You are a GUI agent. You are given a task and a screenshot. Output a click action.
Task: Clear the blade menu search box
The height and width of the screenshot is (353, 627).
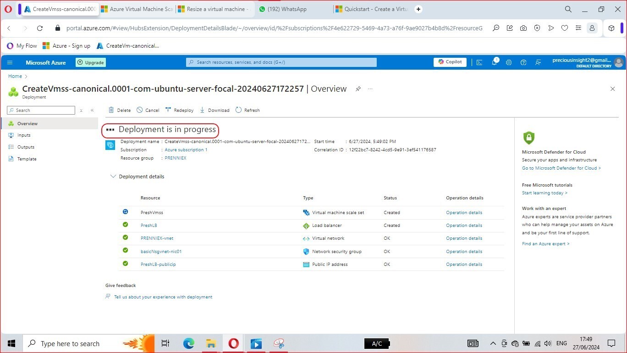81,110
